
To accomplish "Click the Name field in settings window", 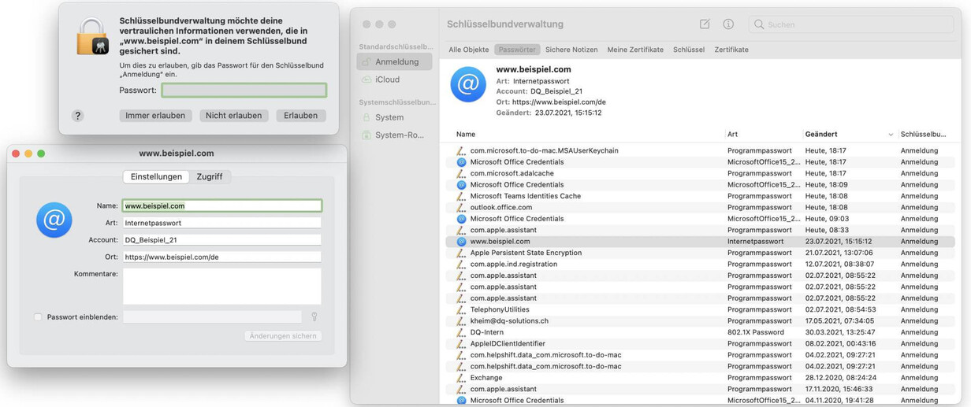I will pos(221,206).
